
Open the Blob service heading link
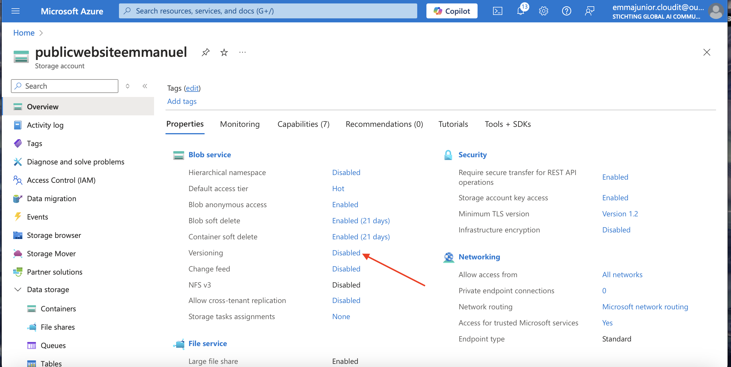click(x=209, y=155)
